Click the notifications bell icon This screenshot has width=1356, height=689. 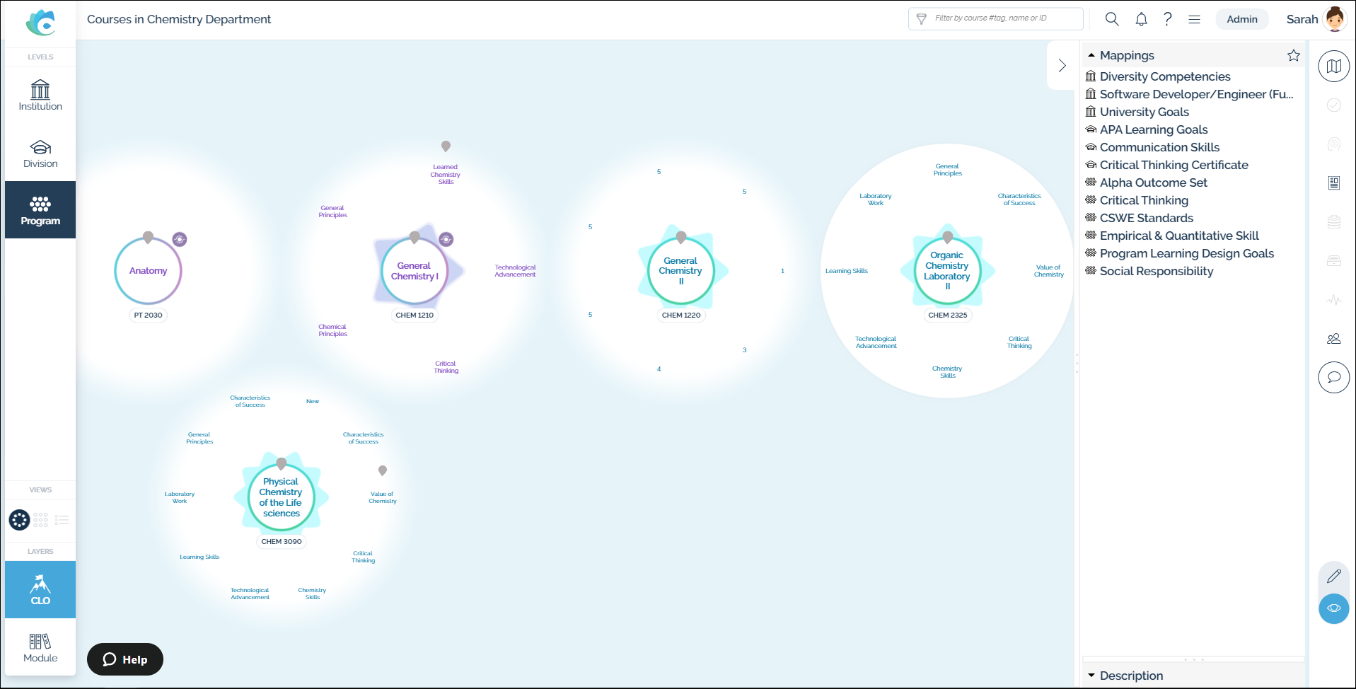click(x=1141, y=19)
